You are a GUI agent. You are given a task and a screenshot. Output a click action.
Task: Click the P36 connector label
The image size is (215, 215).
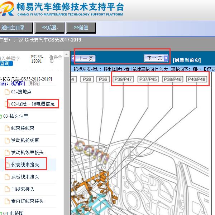[103, 79]
